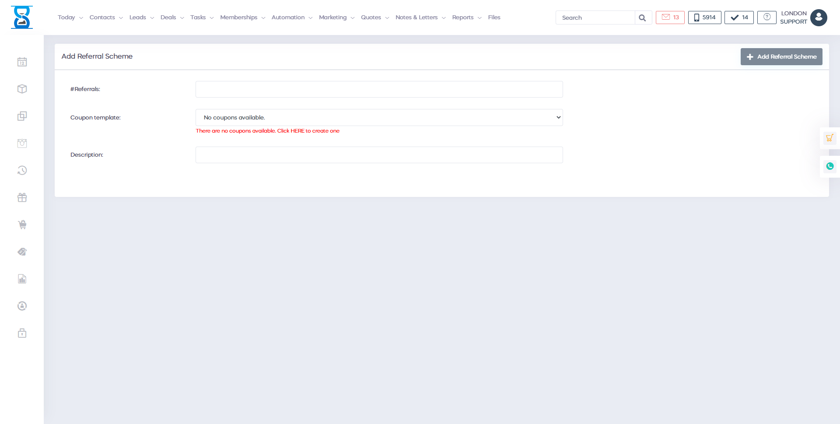This screenshot has height=424, width=840.
Task: Open the Marketing menu
Action: pyautogui.click(x=333, y=18)
